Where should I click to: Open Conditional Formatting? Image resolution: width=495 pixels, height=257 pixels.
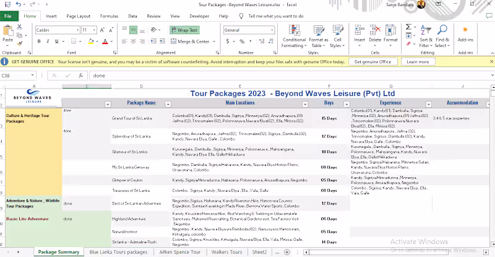(x=295, y=37)
